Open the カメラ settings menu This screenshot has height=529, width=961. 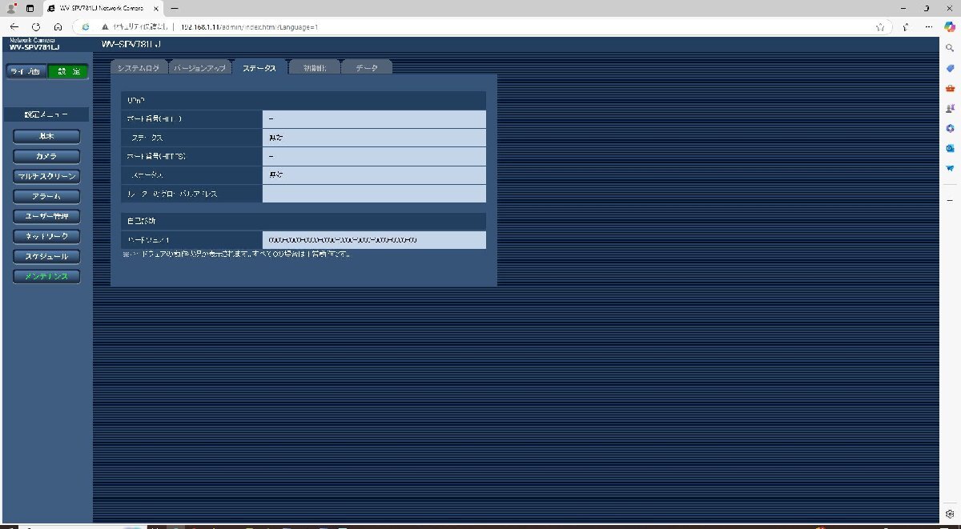[46, 156]
